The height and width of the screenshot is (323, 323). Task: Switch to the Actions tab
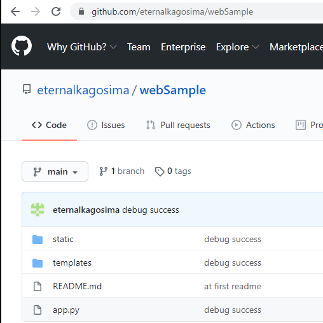pyautogui.click(x=253, y=125)
